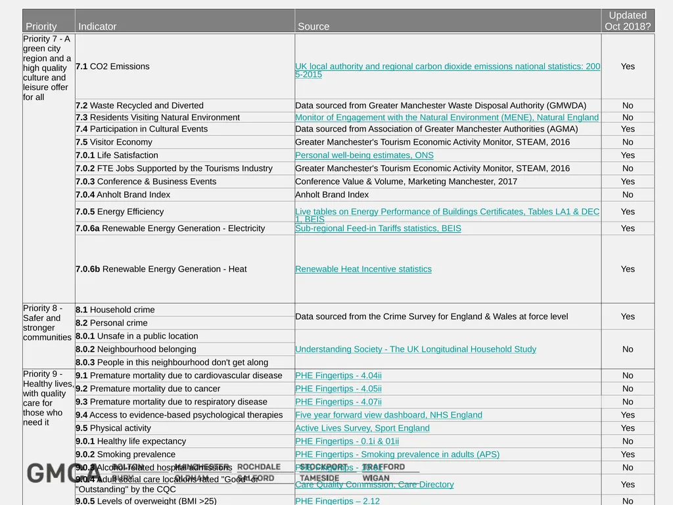Image resolution: width=673 pixels, height=505 pixels.
Task: Click the Indicator column header
Action: click(x=185, y=21)
